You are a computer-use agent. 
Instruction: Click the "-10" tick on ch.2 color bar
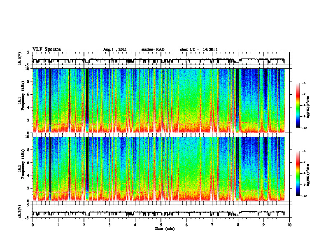coord(304,196)
